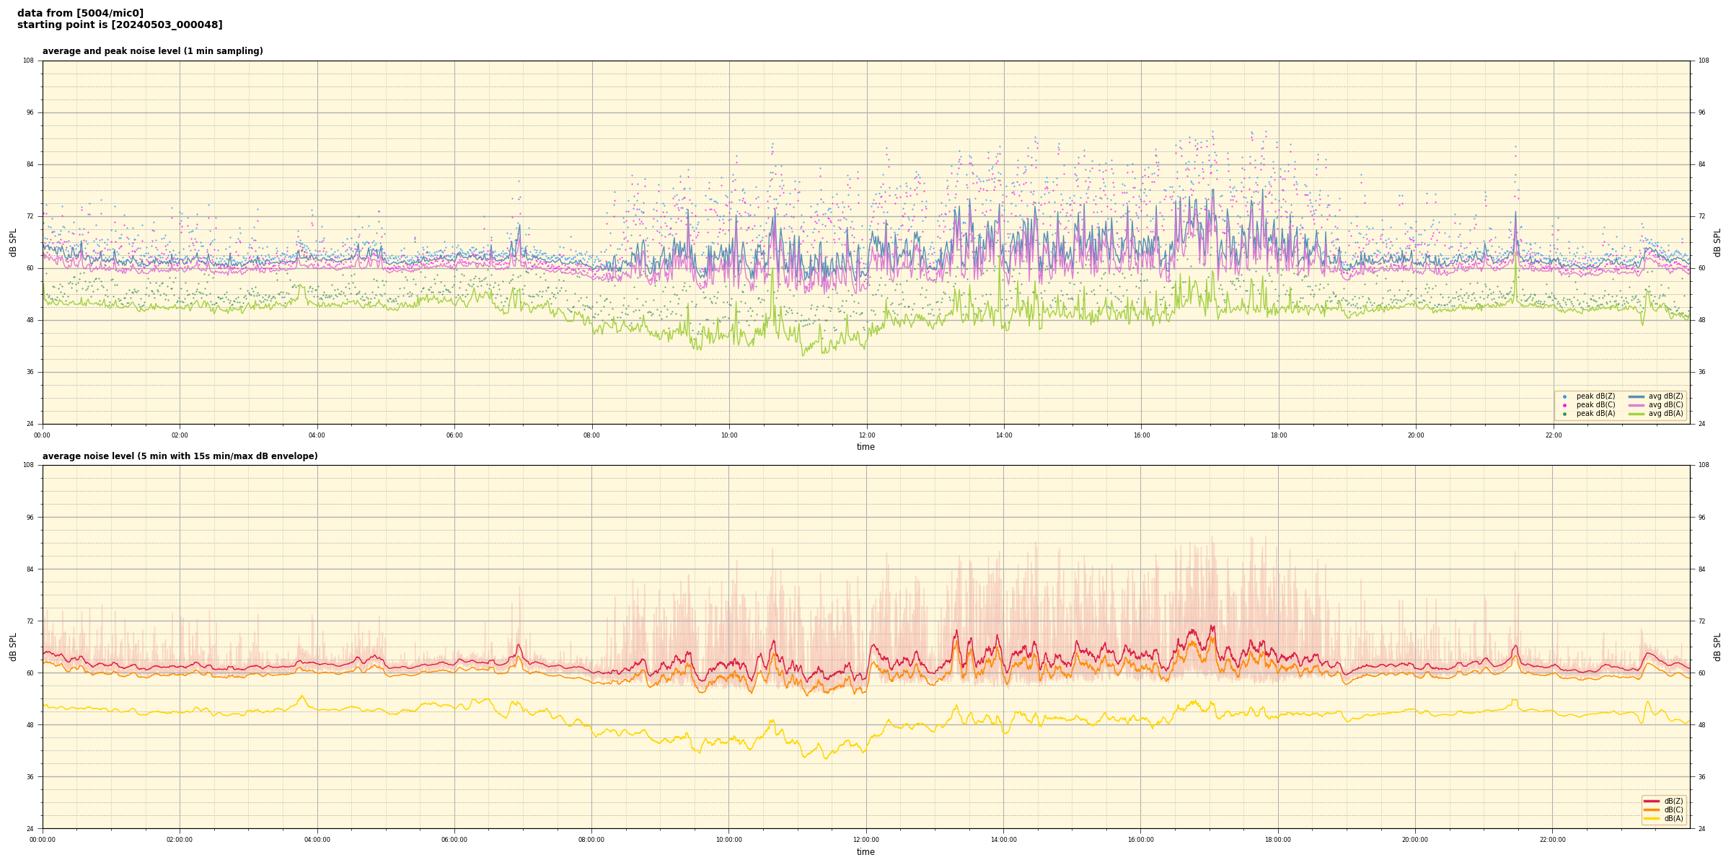The image size is (1731, 865).
Task: Click the 00:00 tick on top chart axis
Action: point(43,435)
